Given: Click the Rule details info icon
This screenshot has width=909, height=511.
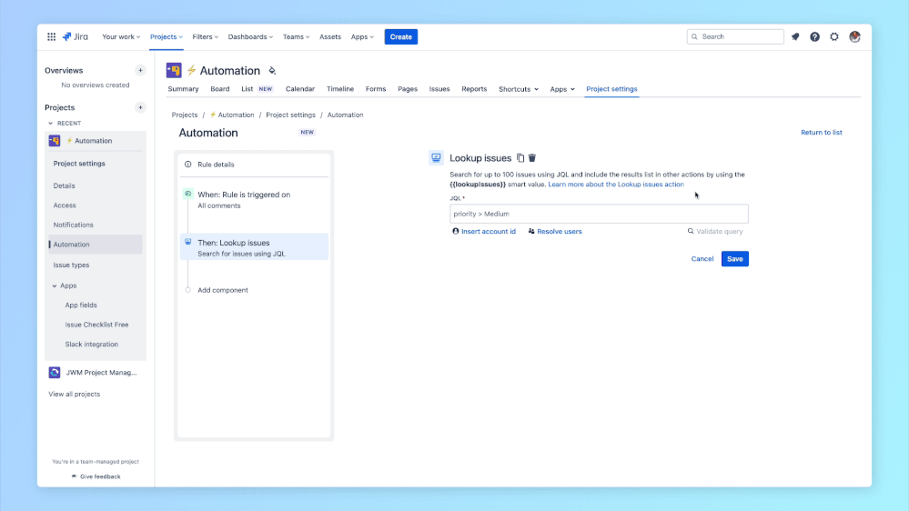Looking at the screenshot, I should point(187,164).
